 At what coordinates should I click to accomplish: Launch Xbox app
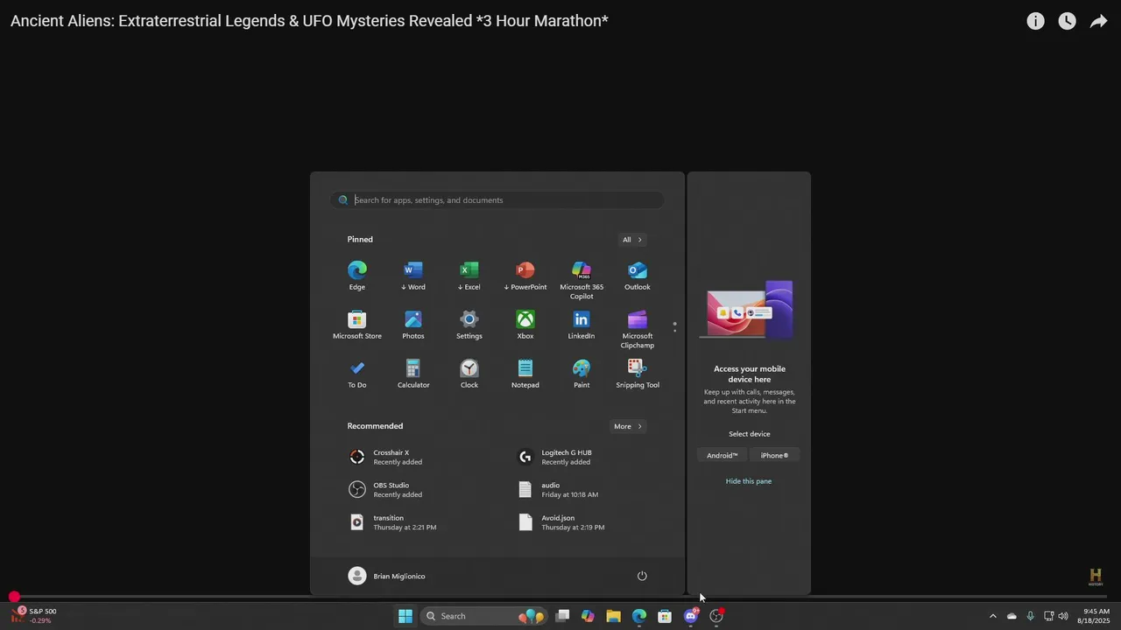point(525,324)
